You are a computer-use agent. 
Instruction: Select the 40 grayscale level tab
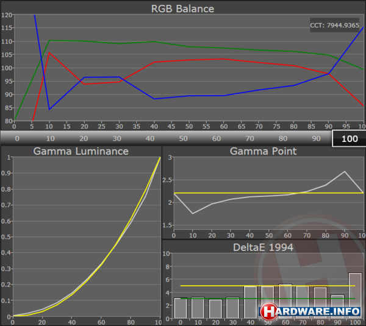point(150,138)
